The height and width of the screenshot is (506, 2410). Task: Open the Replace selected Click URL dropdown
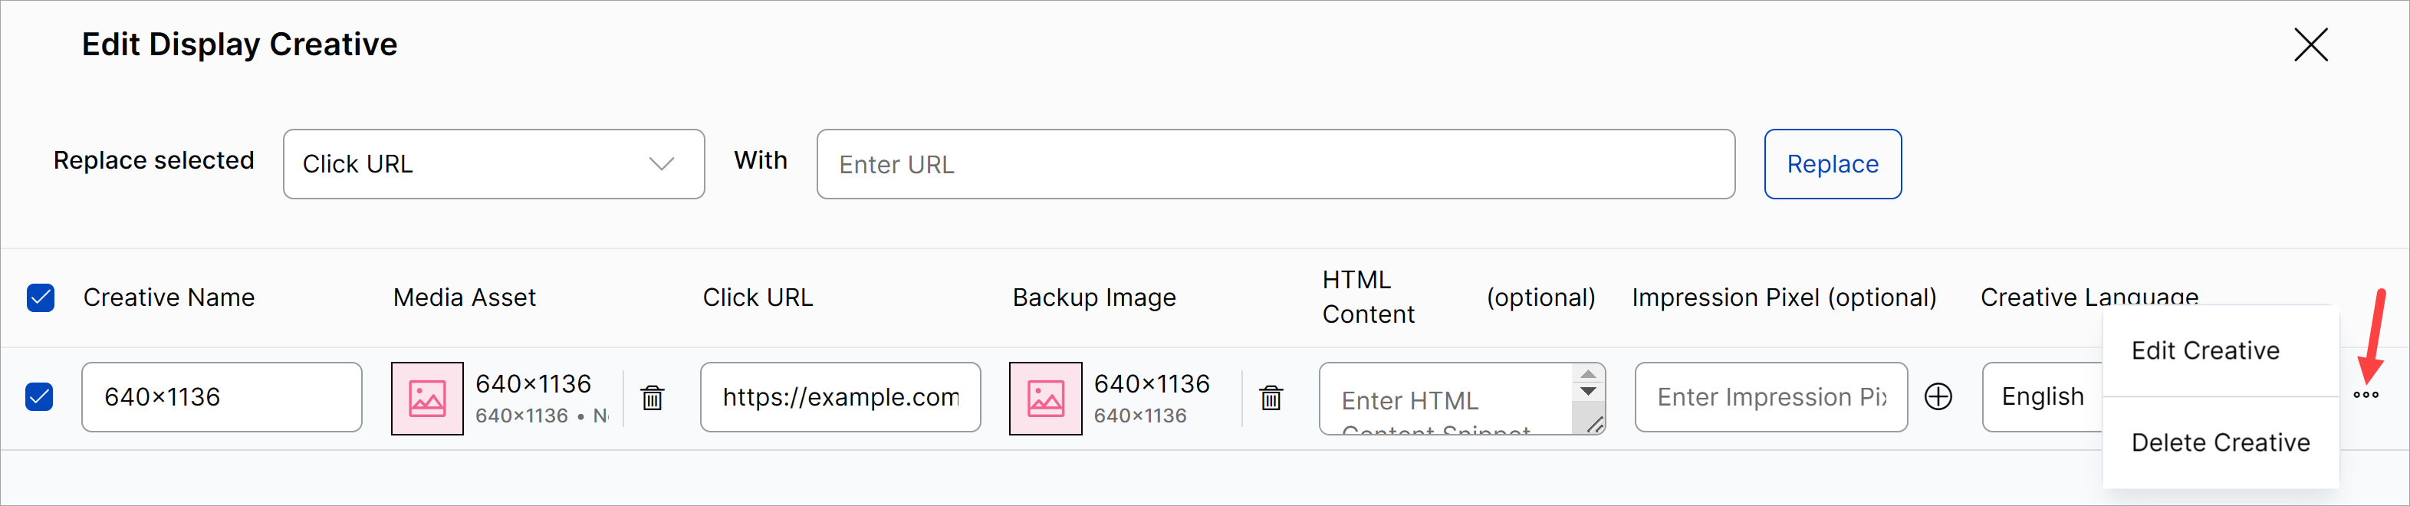tap(493, 163)
